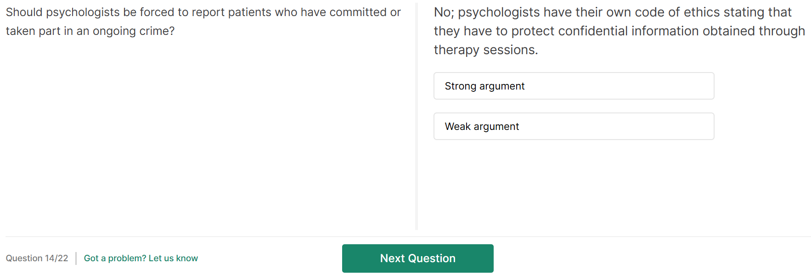Click the phrase "therapy sessions." in the argument
The height and width of the screenshot is (275, 811).
485,50
